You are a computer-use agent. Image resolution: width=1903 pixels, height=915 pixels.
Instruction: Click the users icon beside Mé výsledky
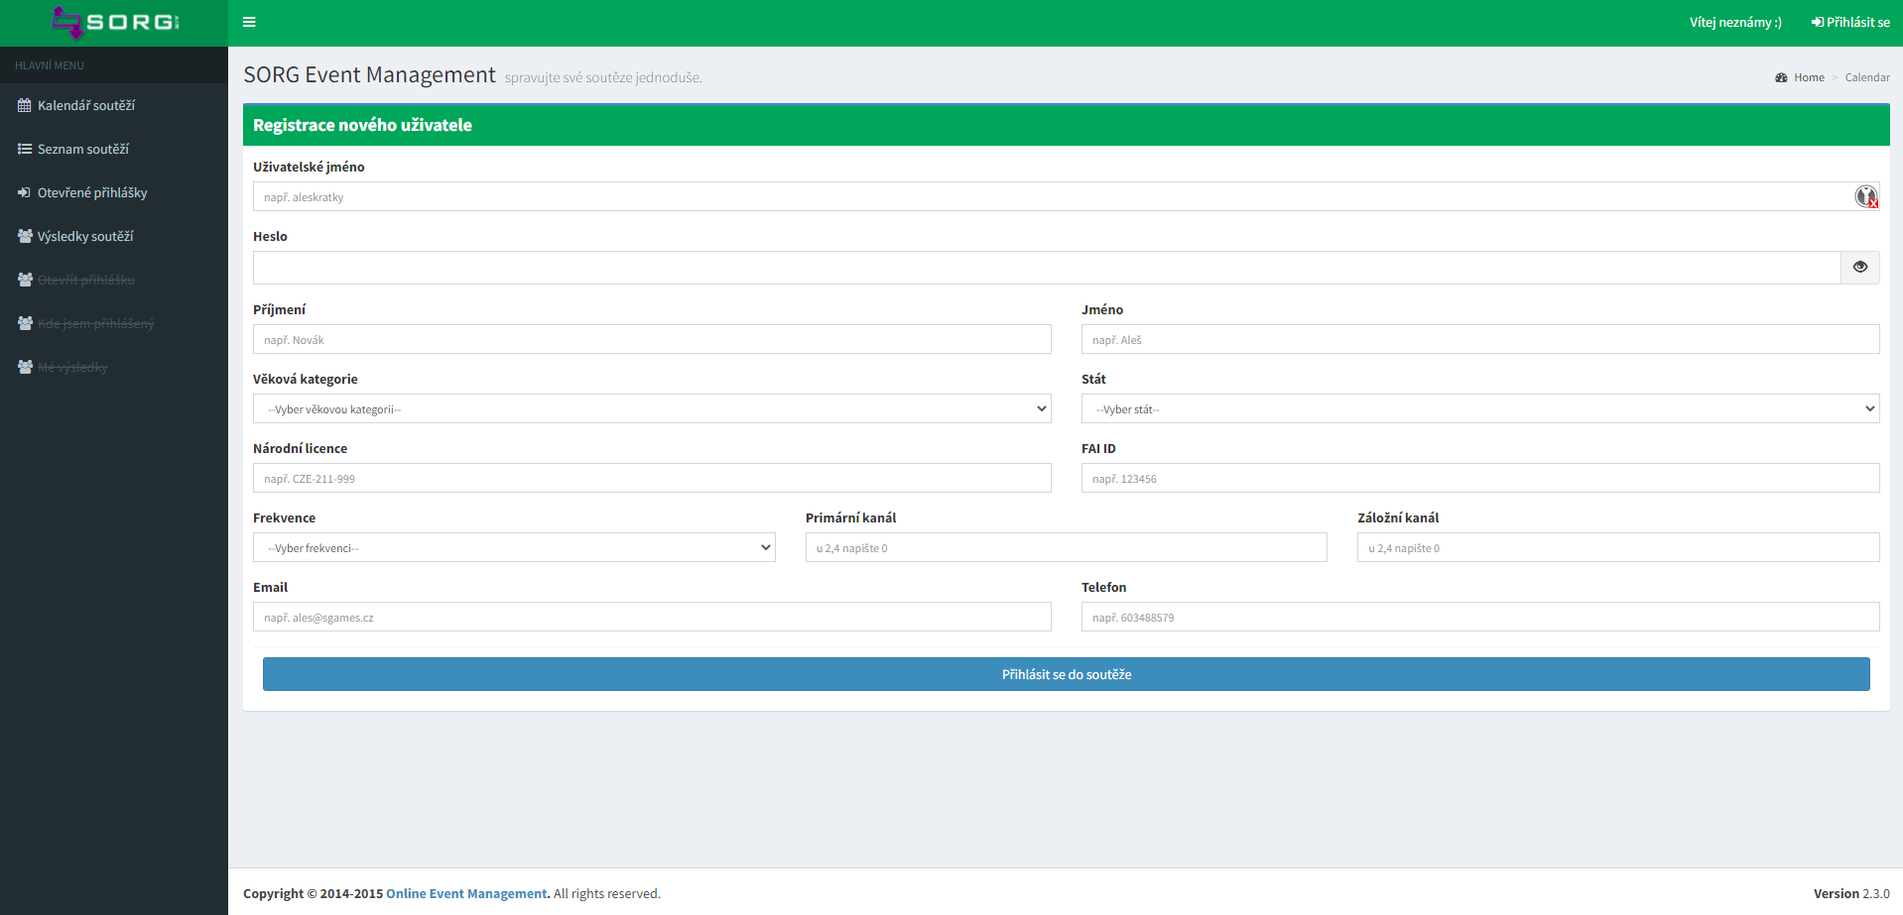(25, 367)
